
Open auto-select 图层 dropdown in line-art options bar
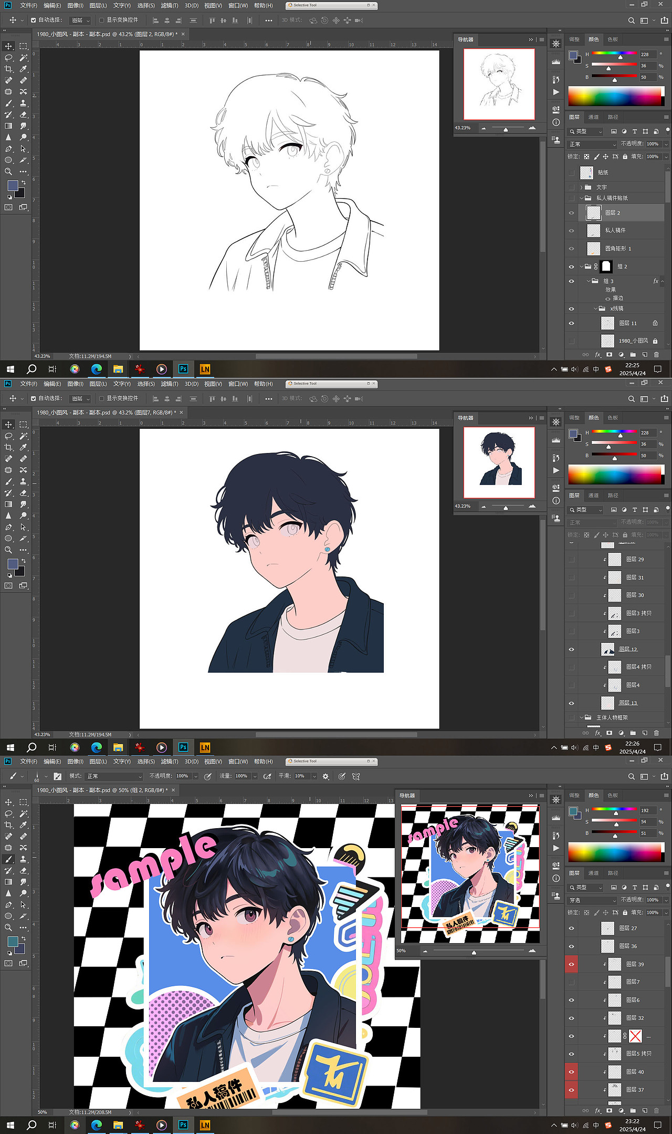81,20
